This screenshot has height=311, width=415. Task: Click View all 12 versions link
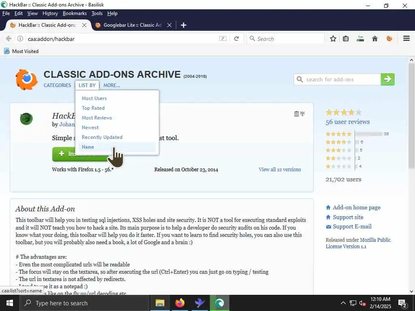280,170
